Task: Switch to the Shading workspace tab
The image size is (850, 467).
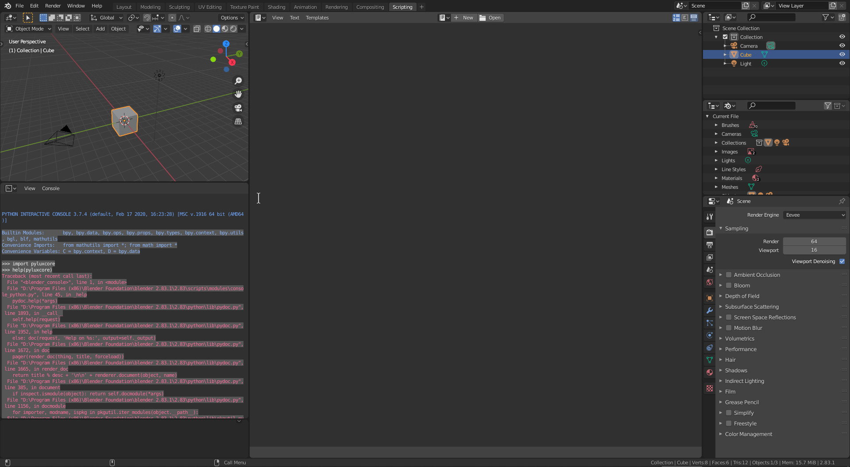Action: click(x=276, y=7)
